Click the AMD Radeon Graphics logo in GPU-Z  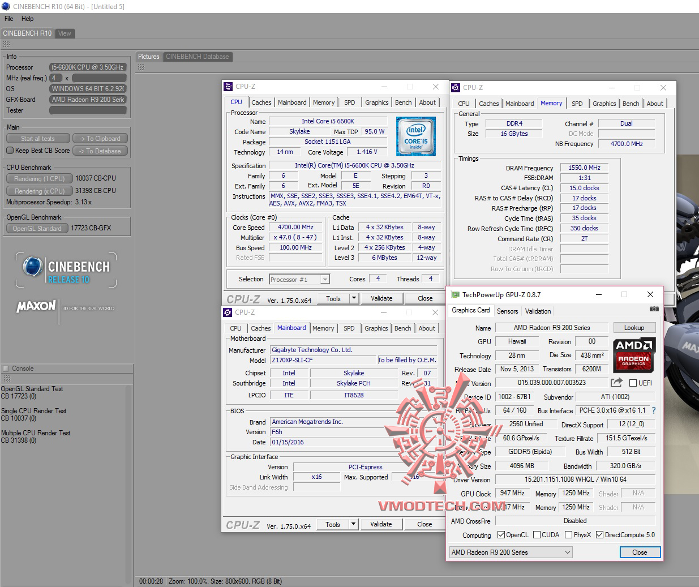point(633,355)
